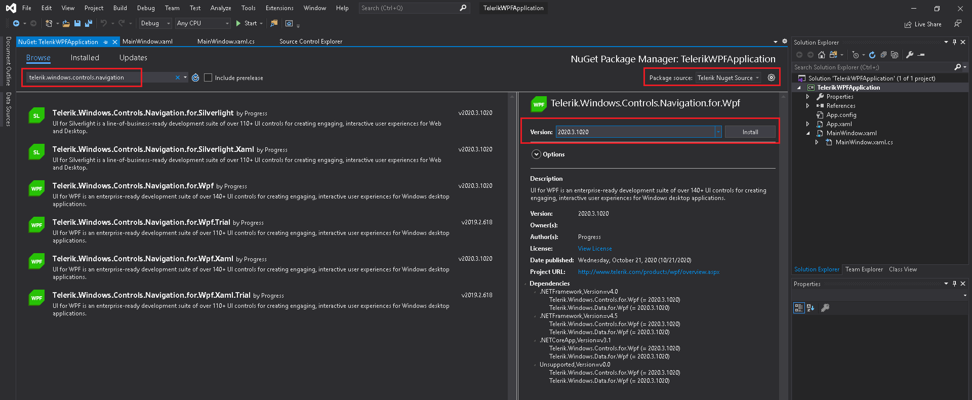Click Switch Views icon in Solution Explorer
Image resolution: width=972 pixels, height=400 pixels.
(833, 55)
